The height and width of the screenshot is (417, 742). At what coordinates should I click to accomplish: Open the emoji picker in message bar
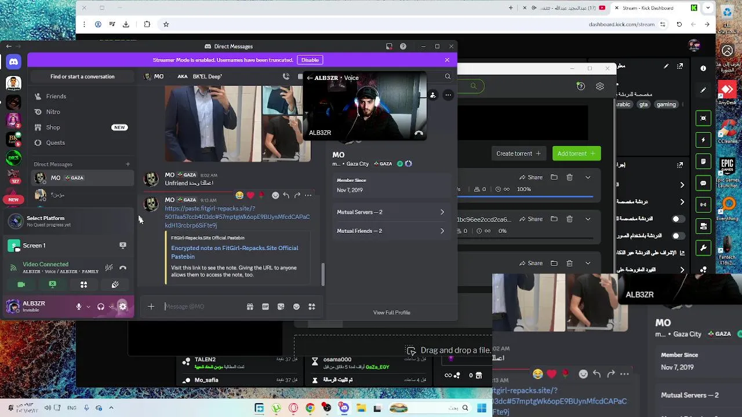[296, 306]
